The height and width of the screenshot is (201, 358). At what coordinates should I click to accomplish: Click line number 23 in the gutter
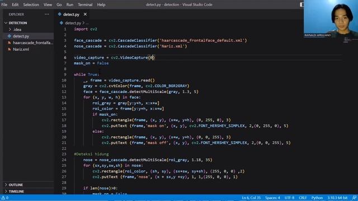(64, 154)
